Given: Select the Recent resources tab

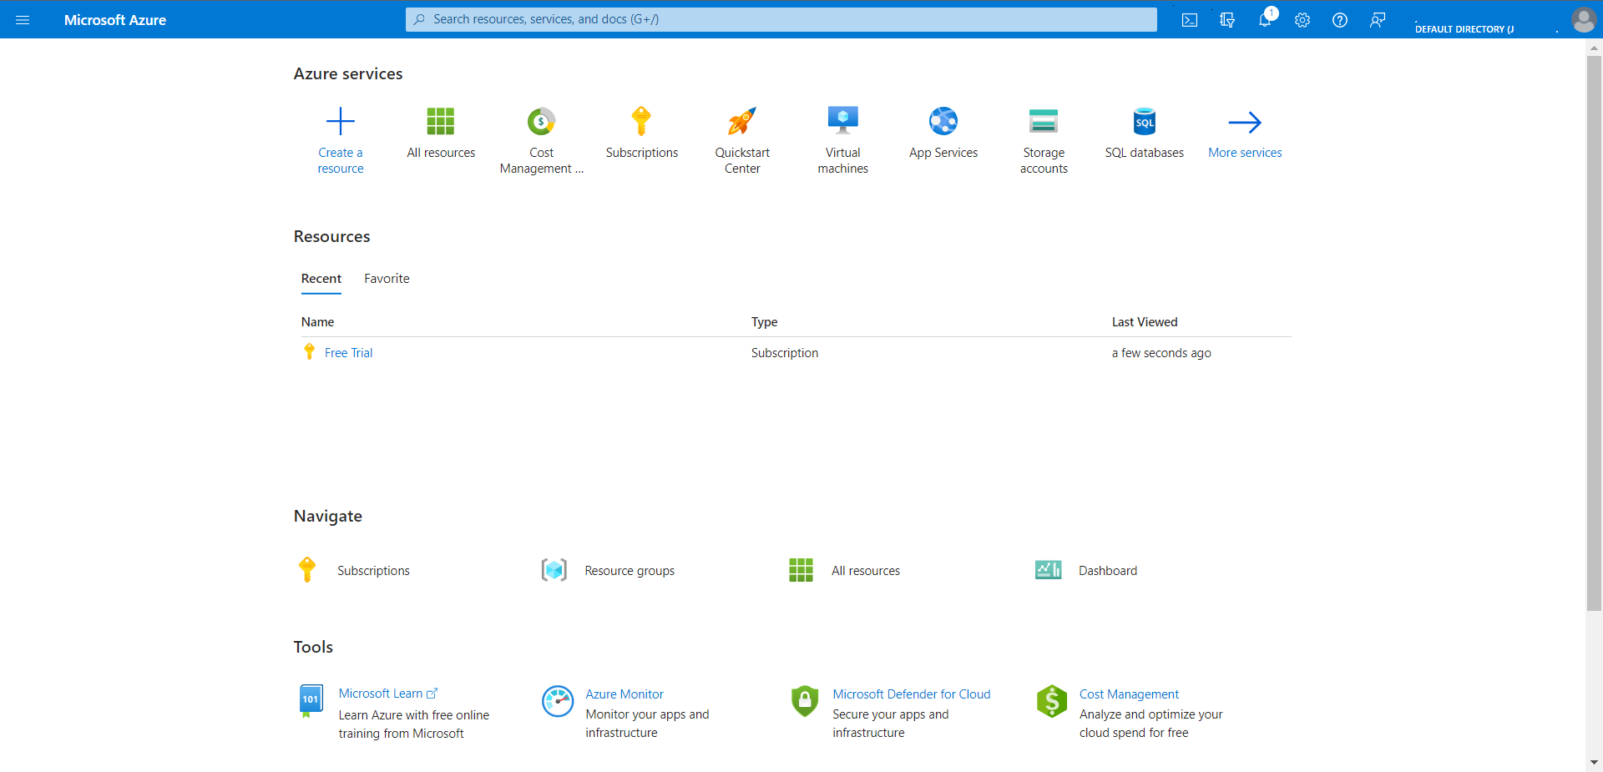Looking at the screenshot, I should pos(321,278).
